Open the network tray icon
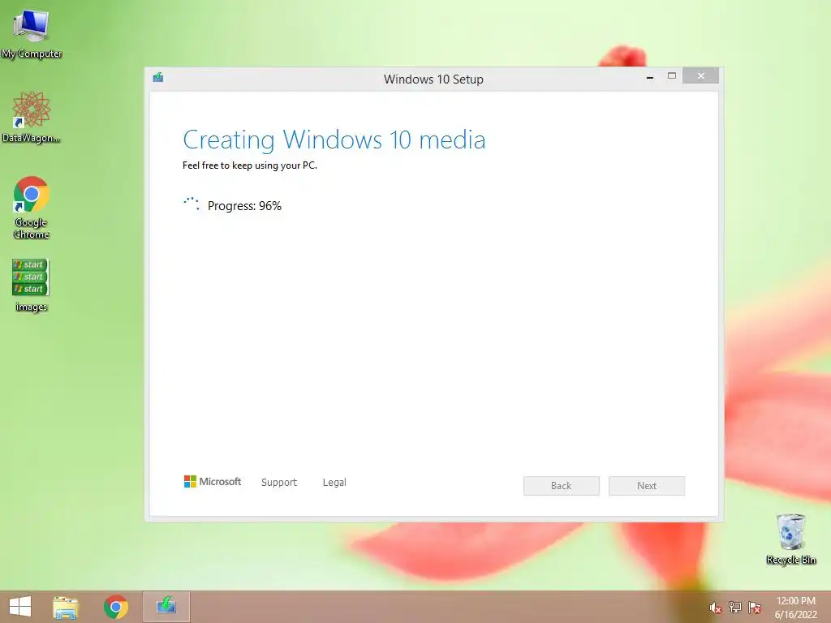831x623 pixels. pyautogui.click(x=735, y=607)
